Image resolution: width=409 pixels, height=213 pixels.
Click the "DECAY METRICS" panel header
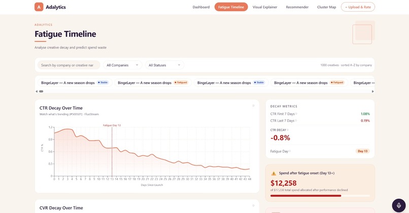[x=284, y=106]
